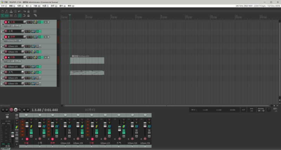Toggle the Lock icon in the toolbar
The height and width of the screenshot is (150, 281).
click(x=29, y=15)
